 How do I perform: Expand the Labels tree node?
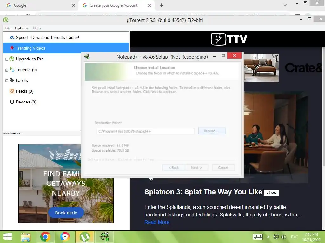tap(7, 81)
